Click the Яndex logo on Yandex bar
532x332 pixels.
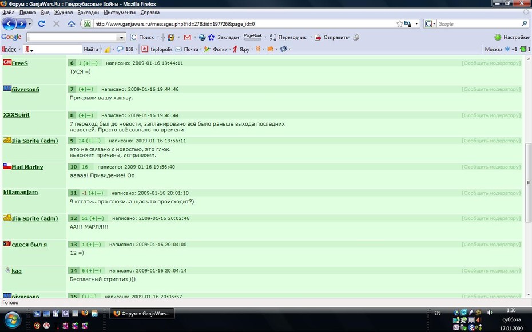(x=9, y=49)
